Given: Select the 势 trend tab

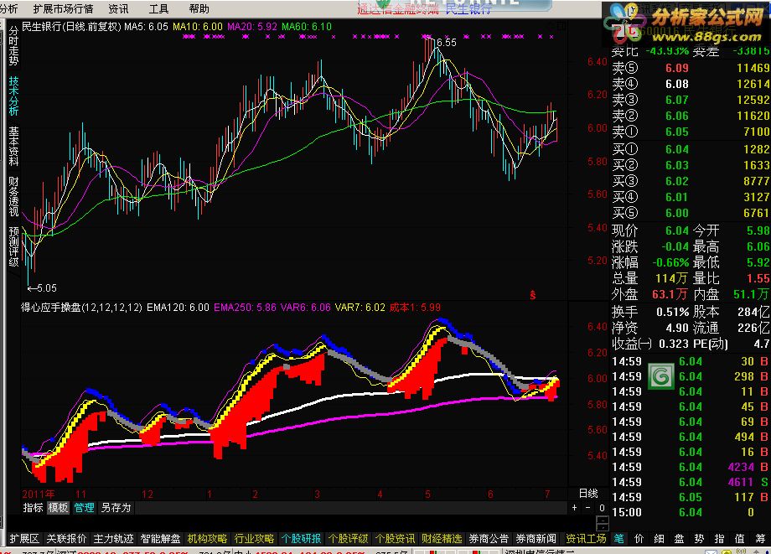Looking at the screenshot, I should coord(699,539).
